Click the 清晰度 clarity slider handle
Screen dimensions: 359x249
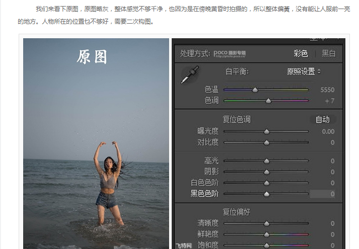(266, 223)
